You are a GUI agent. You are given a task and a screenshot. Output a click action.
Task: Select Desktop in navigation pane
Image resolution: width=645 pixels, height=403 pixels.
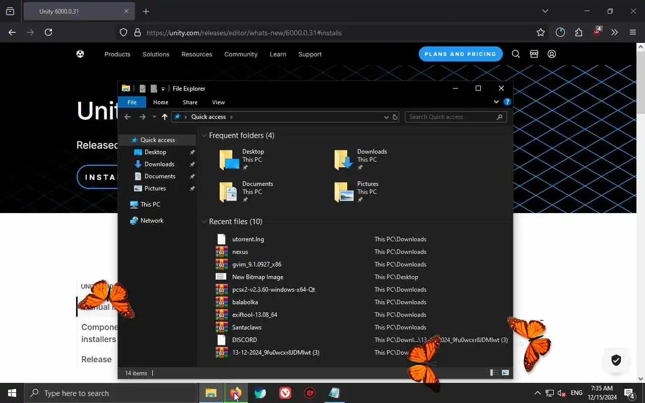tap(155, 152)
